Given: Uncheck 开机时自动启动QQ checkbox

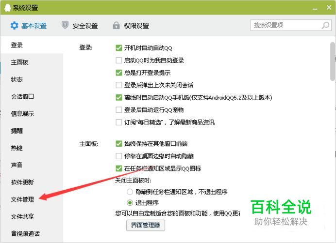Looking at the screenshot, I should (118, 48).
